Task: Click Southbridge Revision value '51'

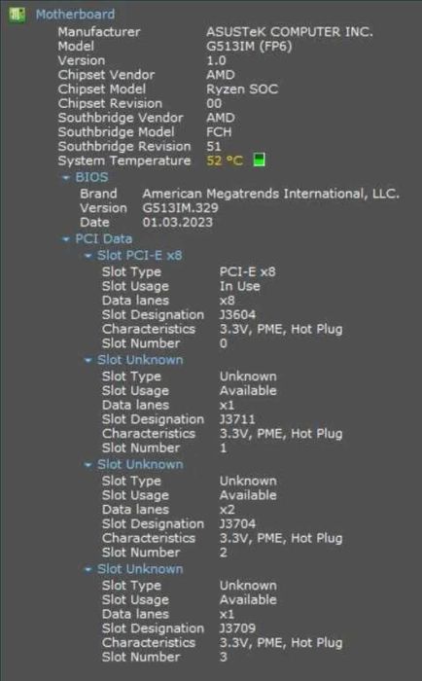Action: [x=214, y=146]
